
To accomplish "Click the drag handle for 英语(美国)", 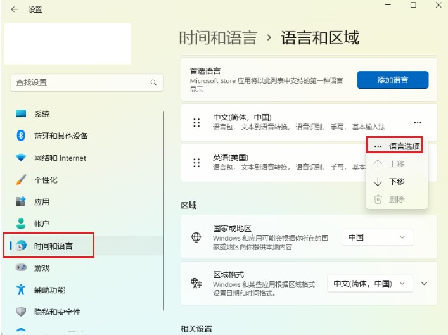I will pos(196,162).
